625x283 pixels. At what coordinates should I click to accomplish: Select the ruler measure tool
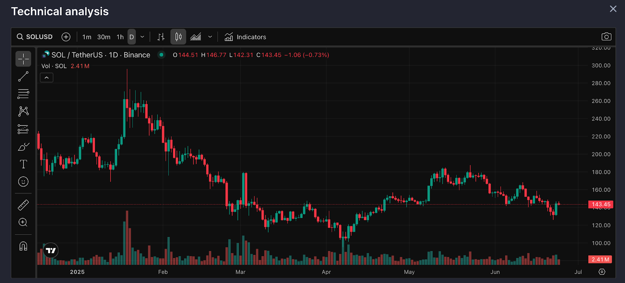[x=23, y=205]
